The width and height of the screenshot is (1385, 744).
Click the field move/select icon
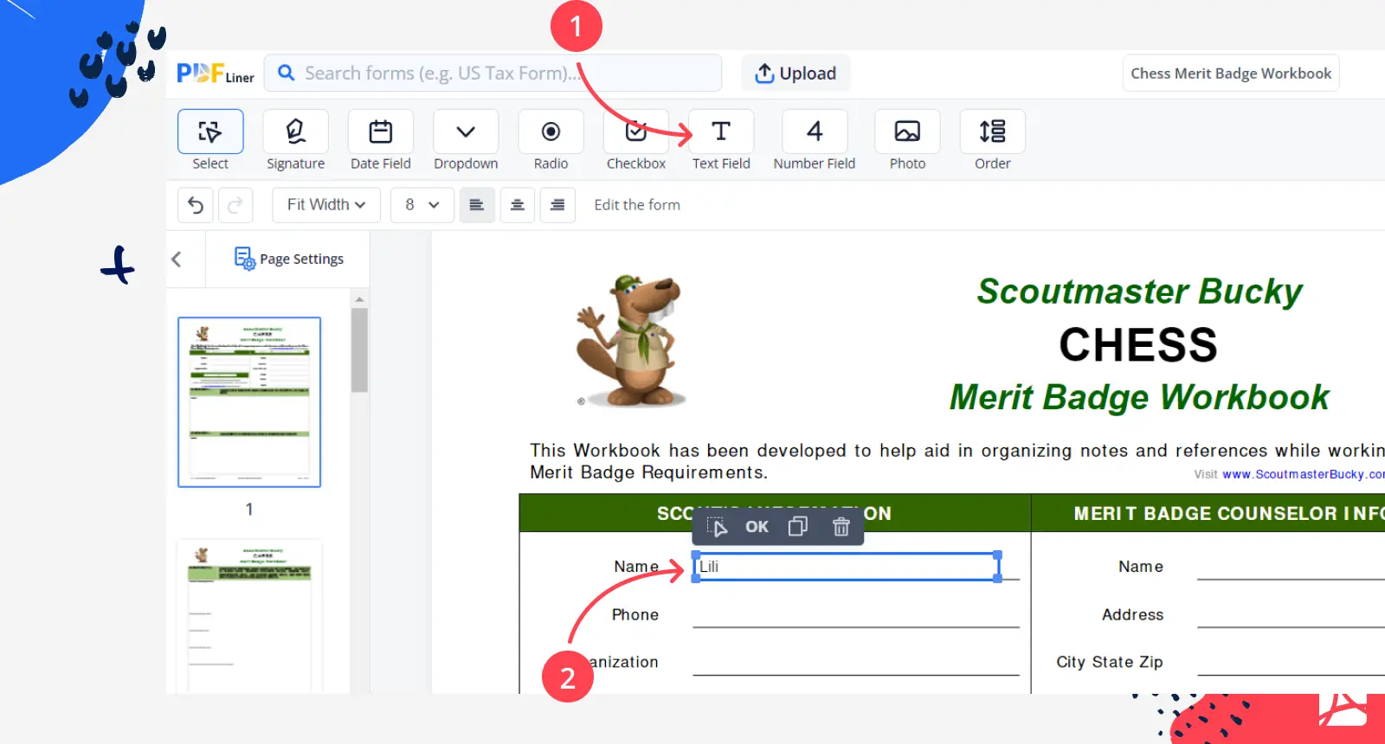click(x=718, y=527)
